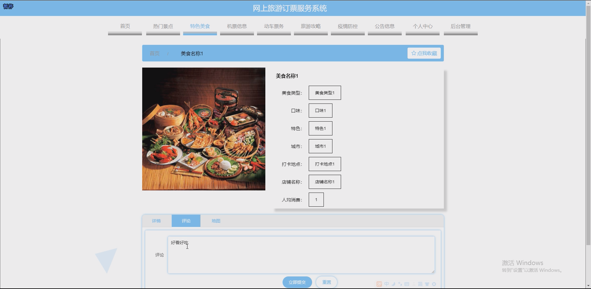This screenshot has width=591, height=289.
Task: Click the scrollbar down arrow
Action: click(x=588, y=286)
